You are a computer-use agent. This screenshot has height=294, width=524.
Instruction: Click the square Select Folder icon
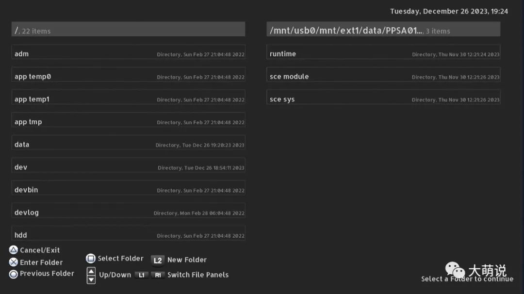click(91, 259)
